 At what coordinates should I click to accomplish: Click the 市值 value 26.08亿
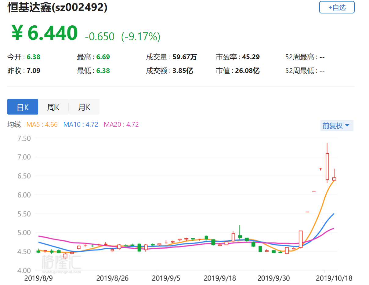pyautogui.click(x=248, y=71)
